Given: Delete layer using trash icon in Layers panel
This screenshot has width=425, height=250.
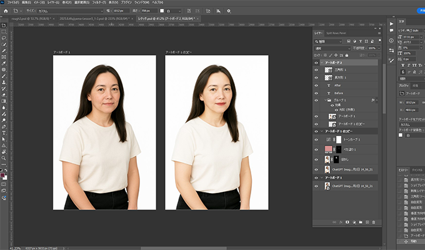Looking at the screenshot, I should tap(374, 221).
